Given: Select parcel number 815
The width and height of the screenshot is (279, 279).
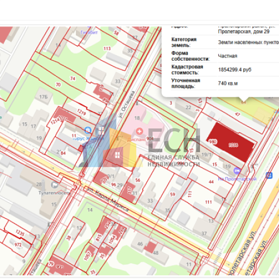Looking at the screenshot, I should click(x=99, y=238).
